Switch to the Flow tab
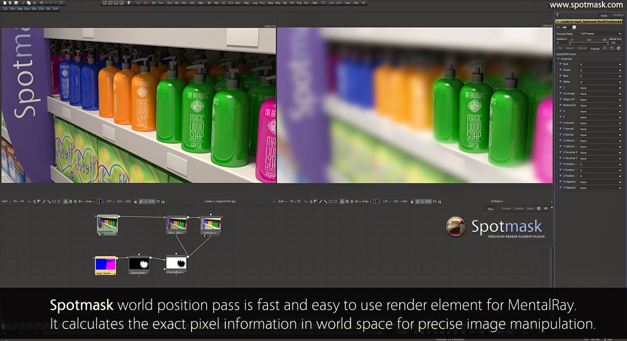The height and width of the screenshot is (341, 627). 491,209
